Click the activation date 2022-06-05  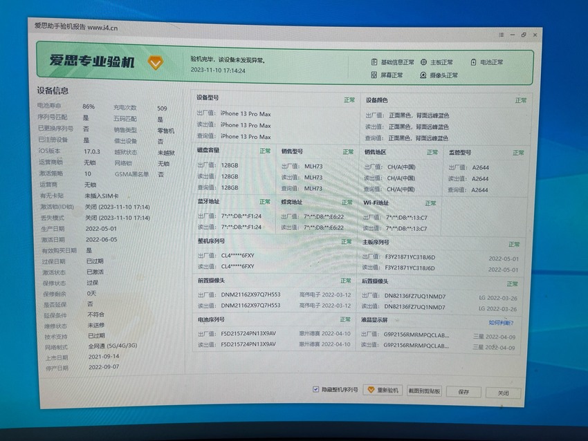pyautogui.click(x=101, y=239)
